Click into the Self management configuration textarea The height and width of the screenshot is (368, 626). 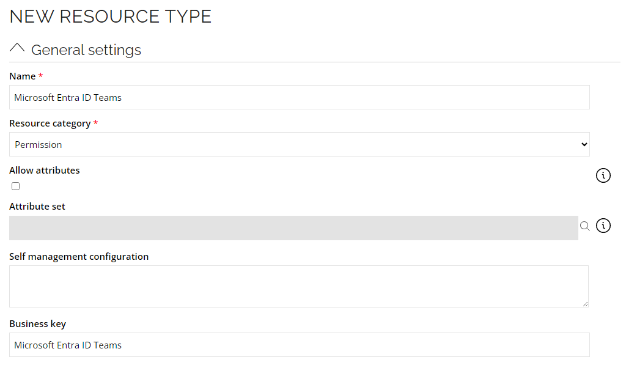click(298, 287)
